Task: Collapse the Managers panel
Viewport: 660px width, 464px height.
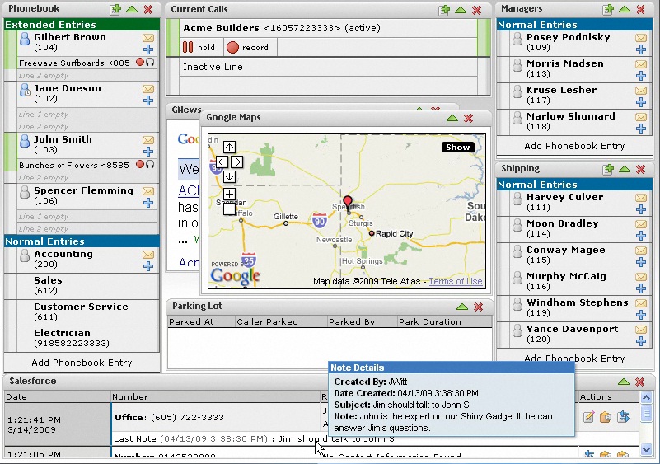Action: tap(625, 9)
